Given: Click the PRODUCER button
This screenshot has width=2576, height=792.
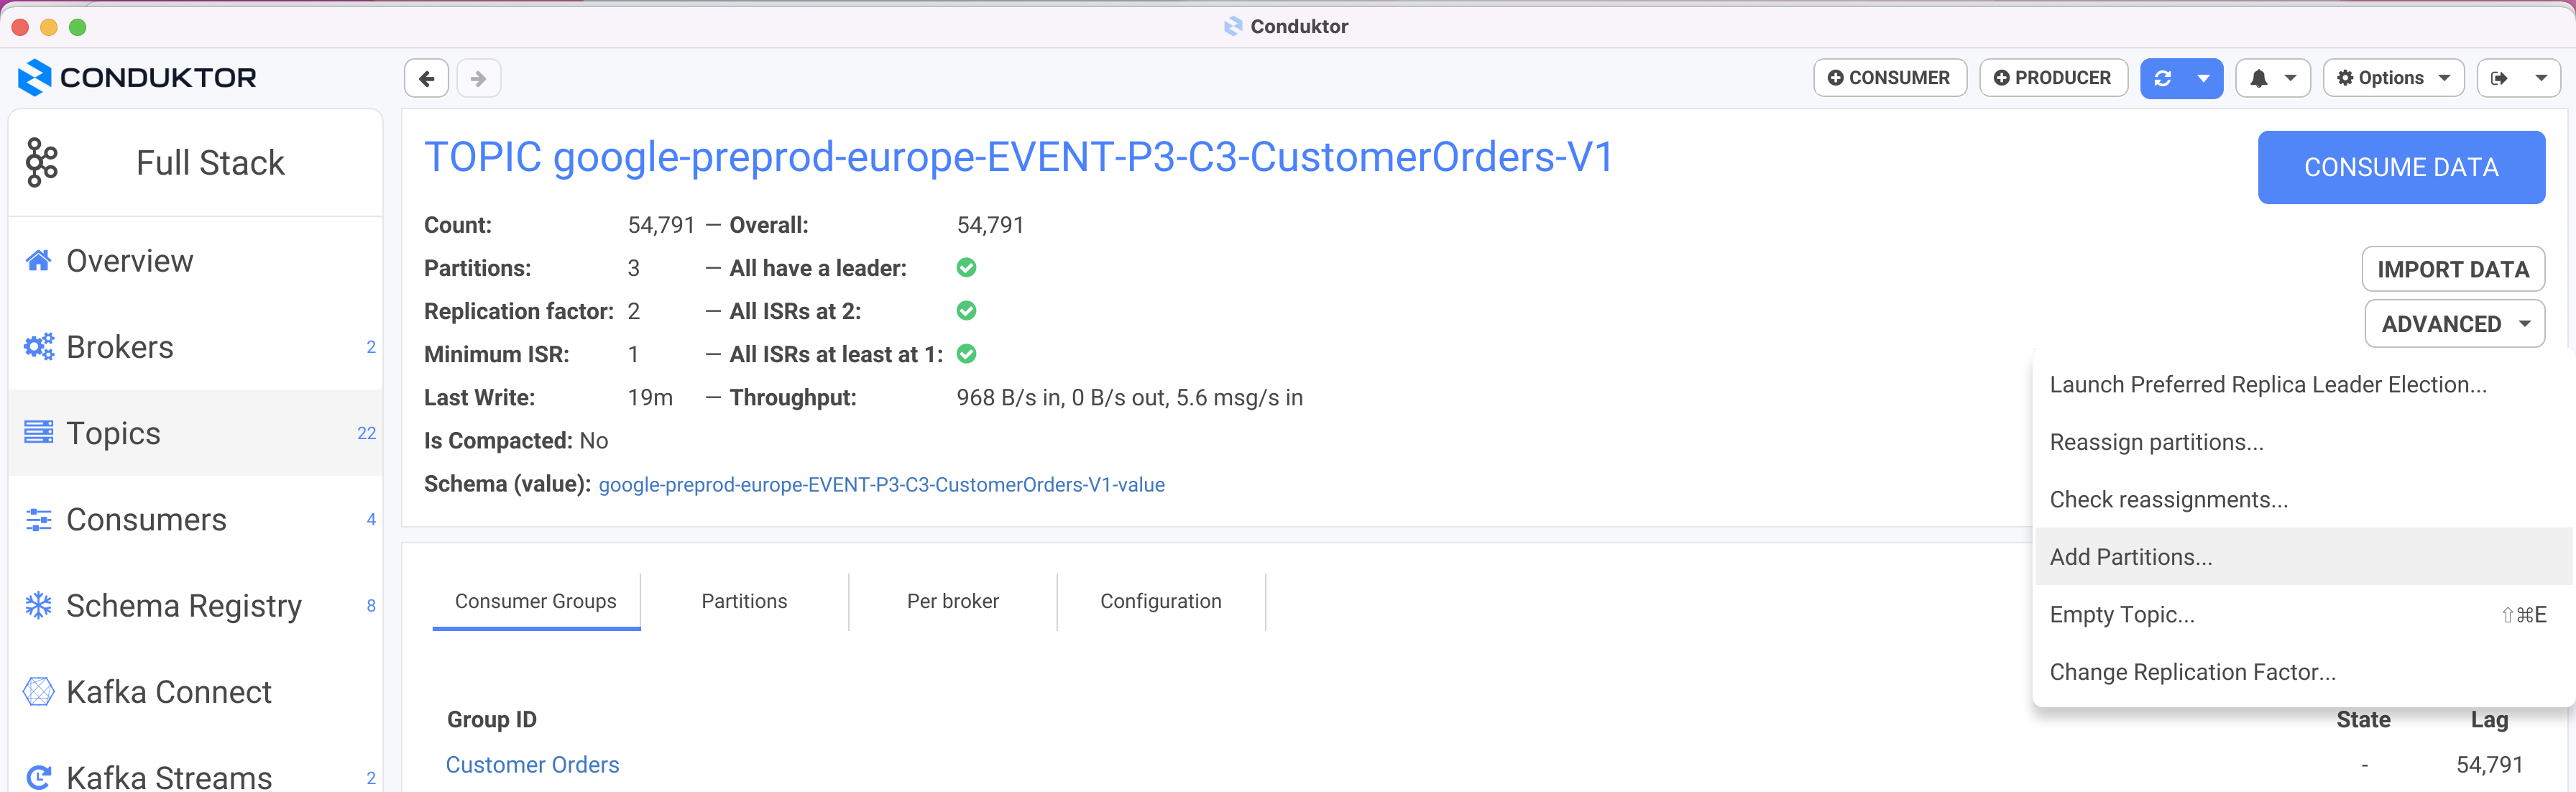Looking at the screenshot, I should click(x=2053, y=78).
